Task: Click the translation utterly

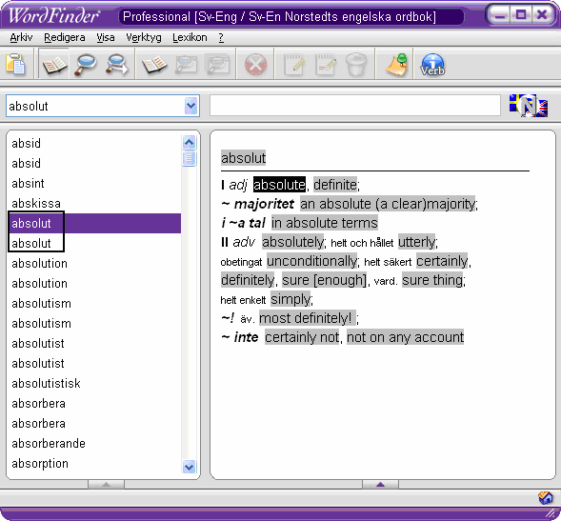Action: tap(417, 242)
